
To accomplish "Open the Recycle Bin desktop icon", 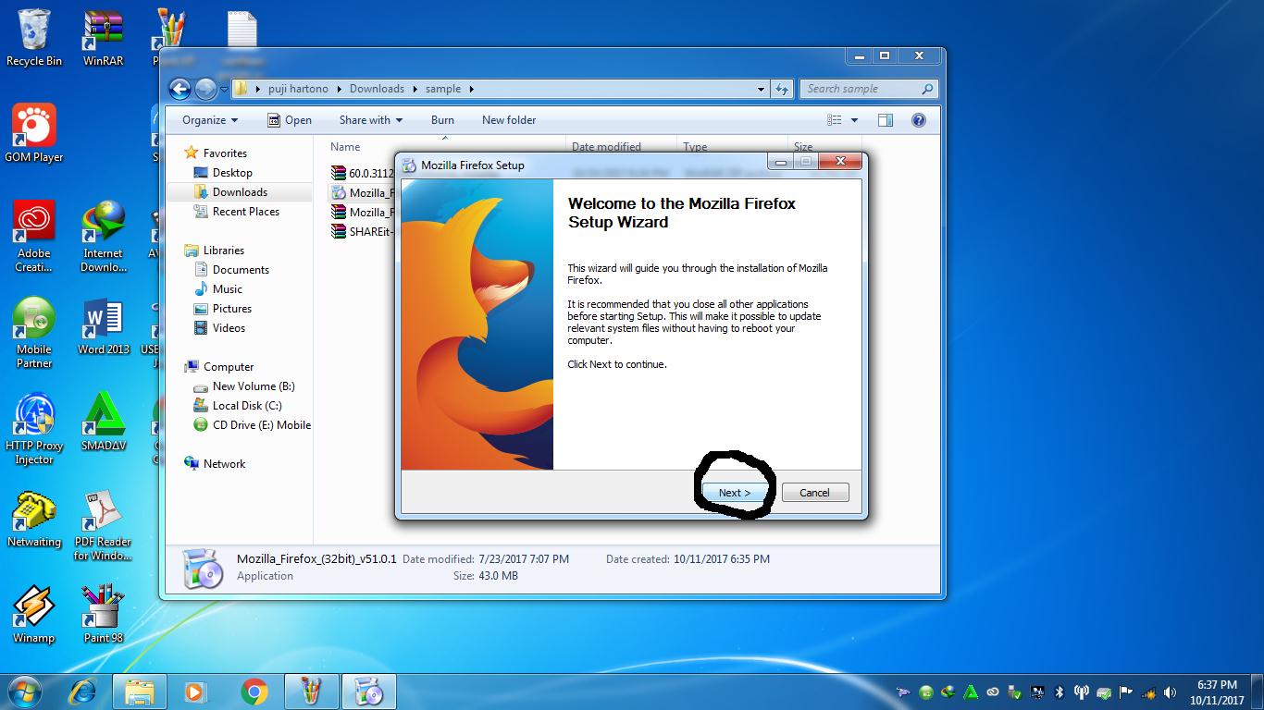I will click(34, 37).
